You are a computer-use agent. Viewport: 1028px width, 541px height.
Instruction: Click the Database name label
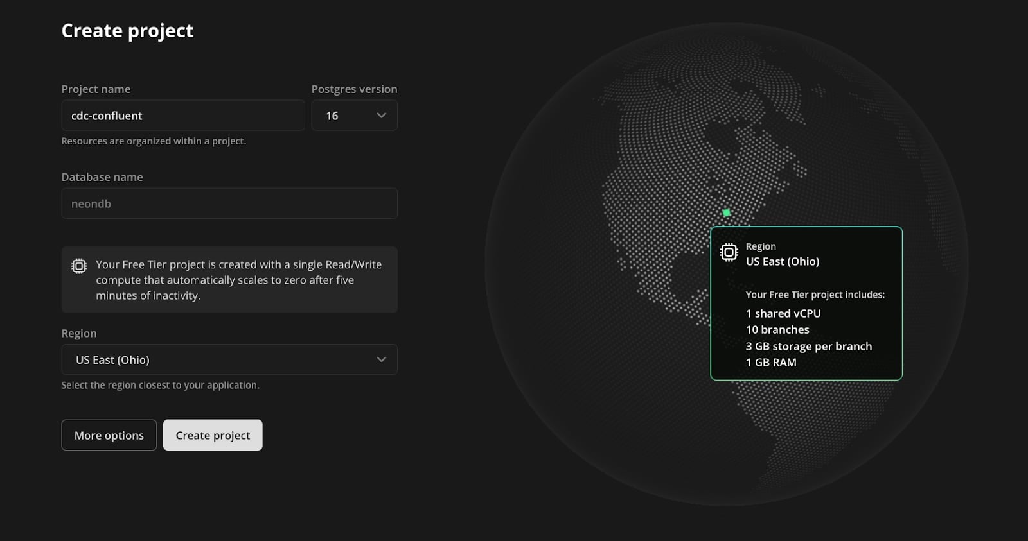coord(102,177)
